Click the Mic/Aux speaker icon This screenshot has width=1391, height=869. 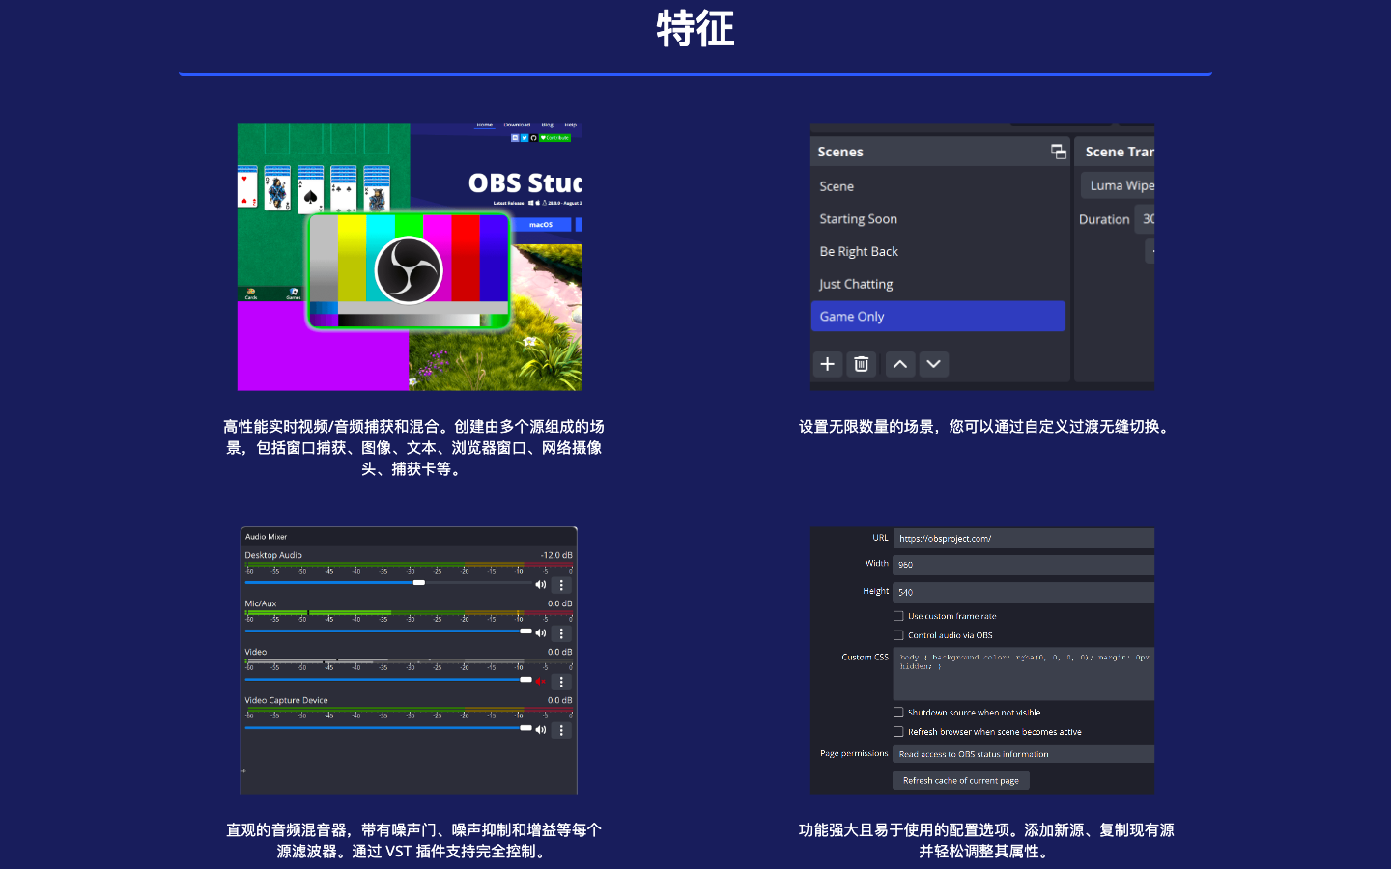541,632
